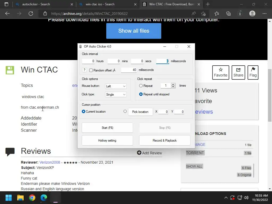Screen dimensions: 272x204
Task: Open Edge profile avatar
Action: pyautogui.click(x=252, y=14)
